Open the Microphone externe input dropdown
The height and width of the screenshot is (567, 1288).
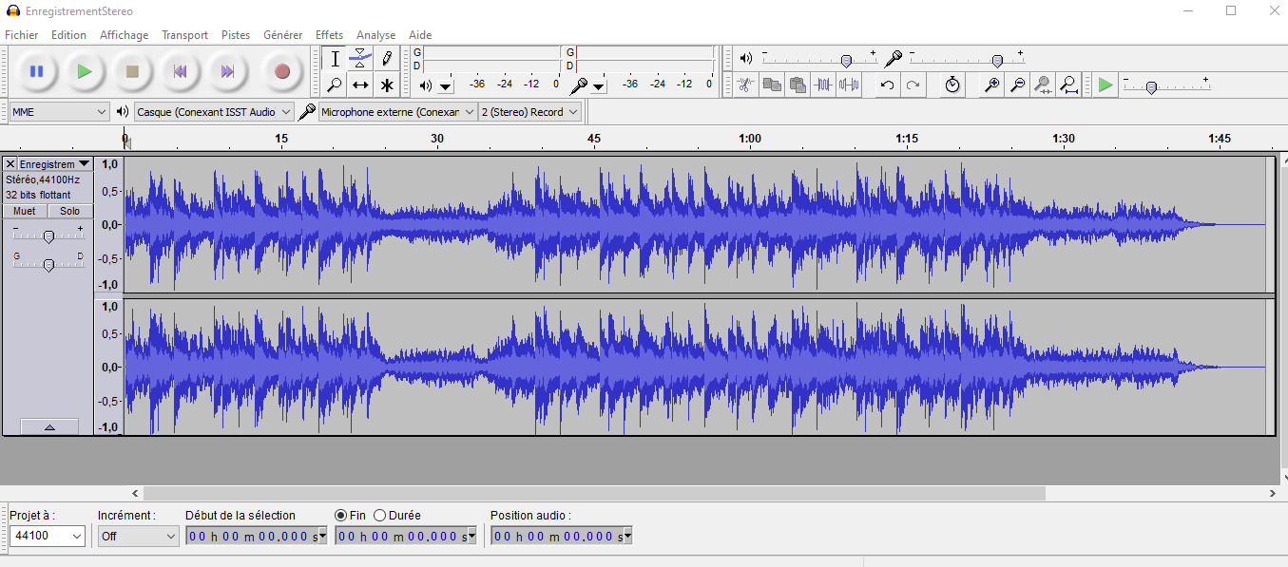pos(397,112)
